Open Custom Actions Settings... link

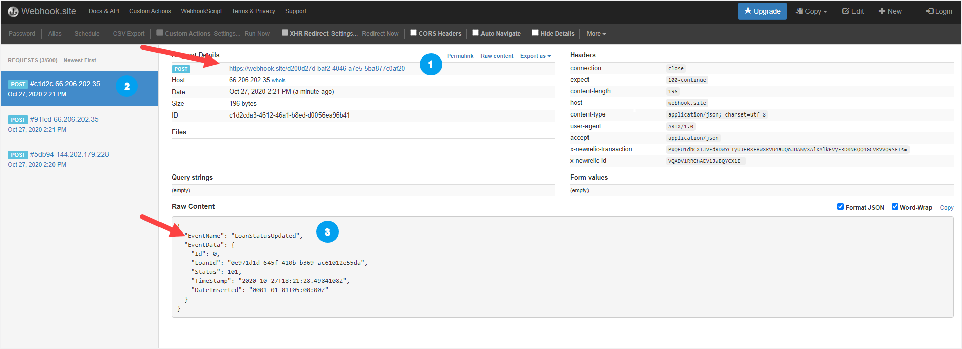(227, 34)
